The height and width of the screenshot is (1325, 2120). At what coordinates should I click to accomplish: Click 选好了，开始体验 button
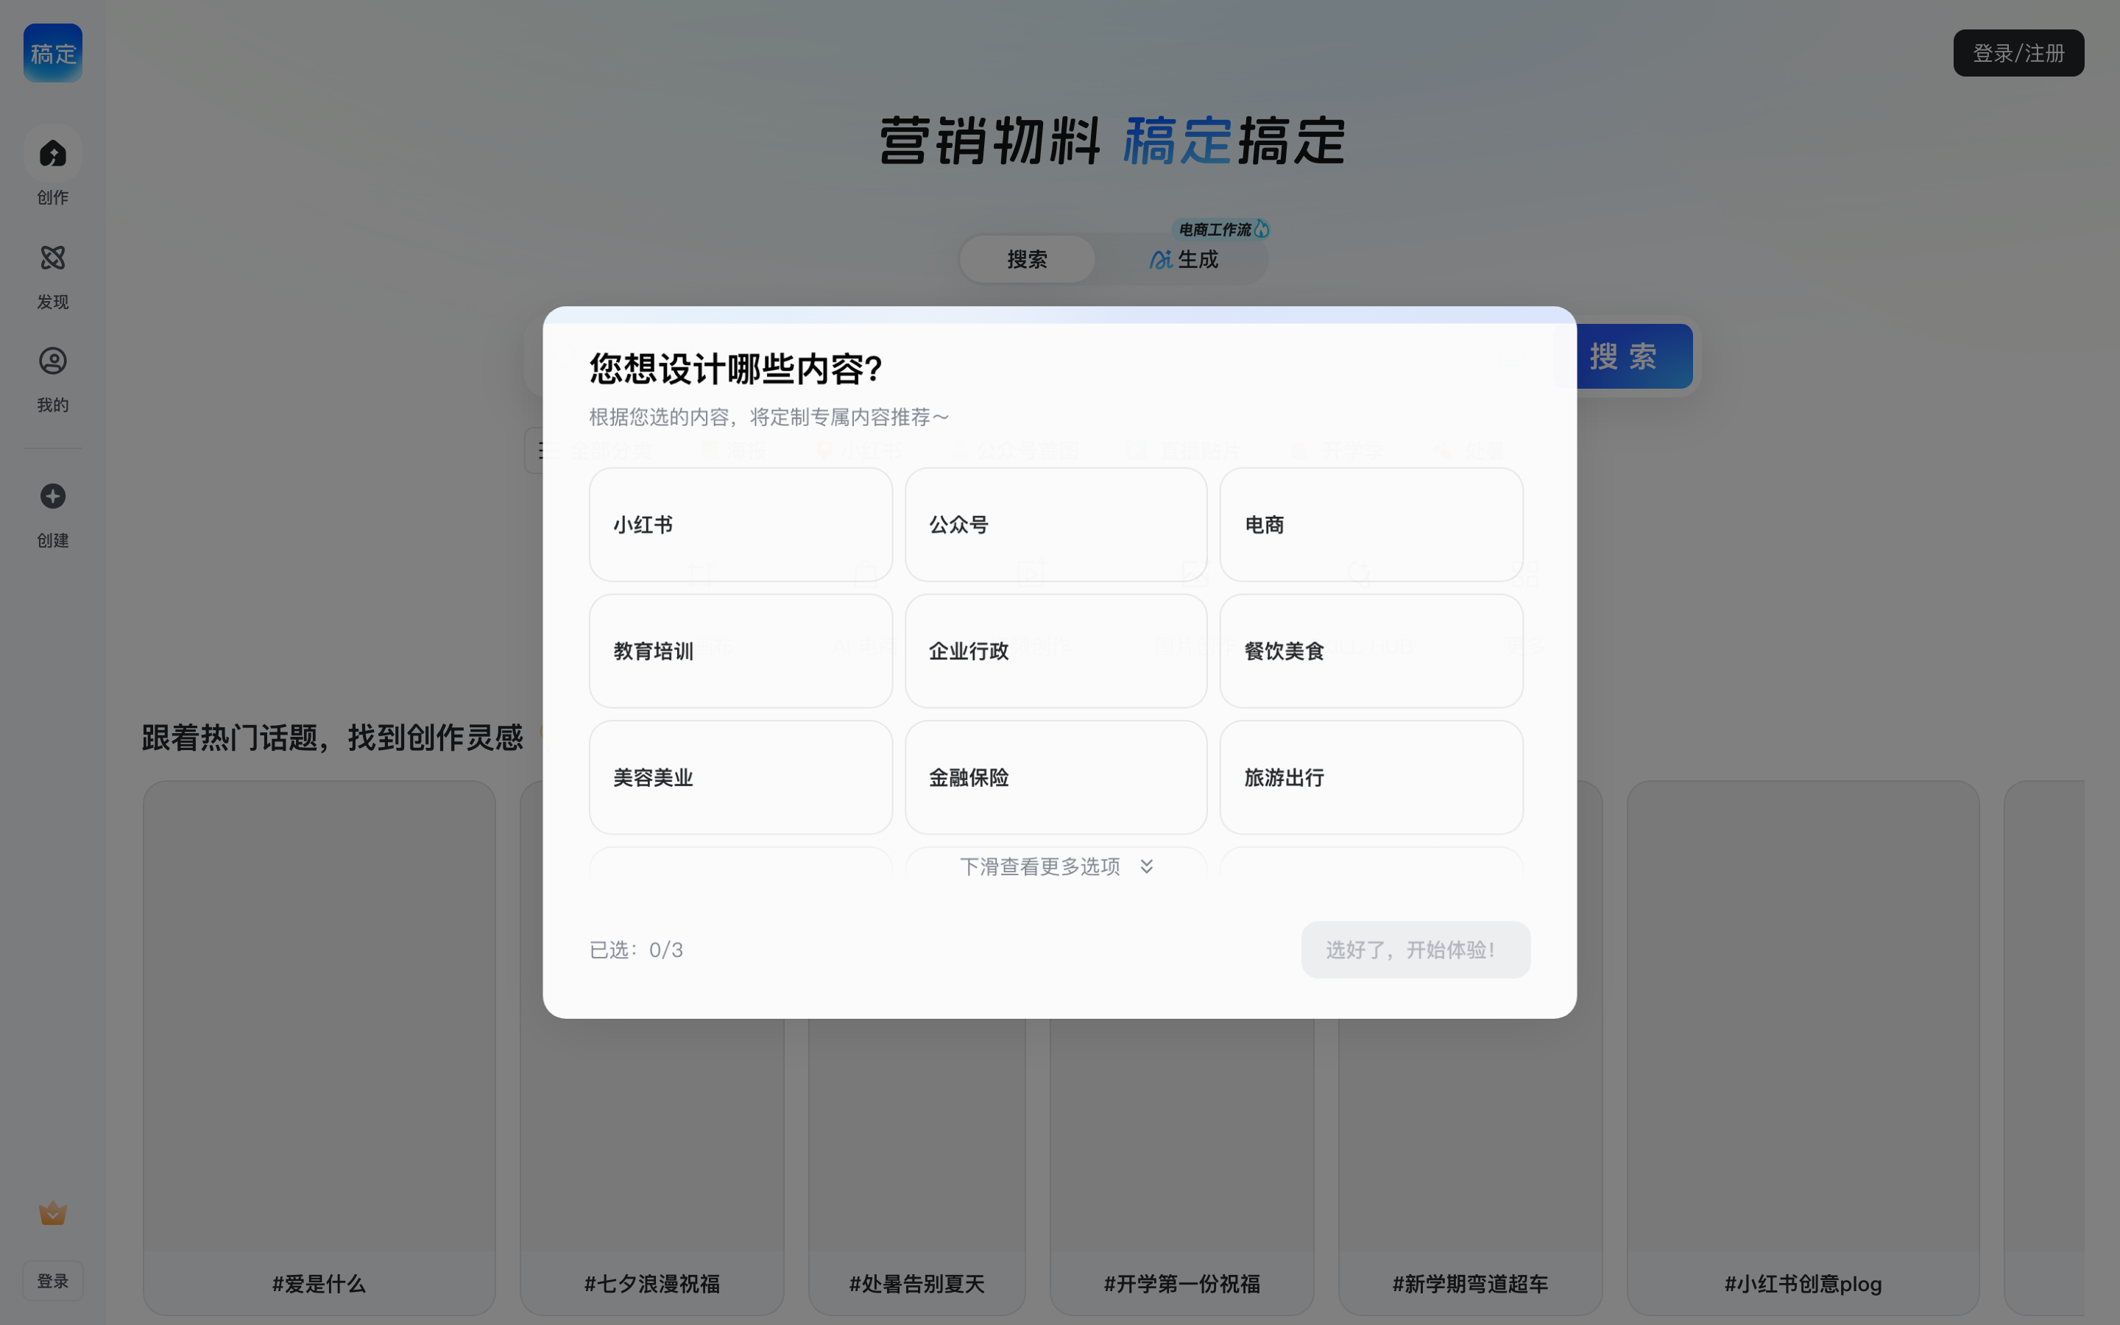tap(1416, 950)
